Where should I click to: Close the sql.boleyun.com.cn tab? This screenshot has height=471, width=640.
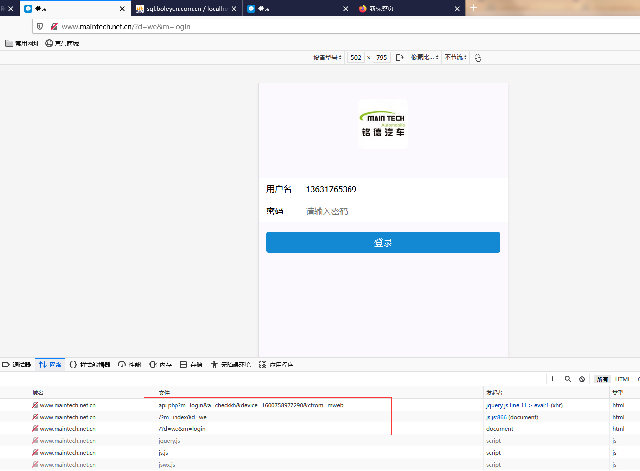click(x=234, y=9)
